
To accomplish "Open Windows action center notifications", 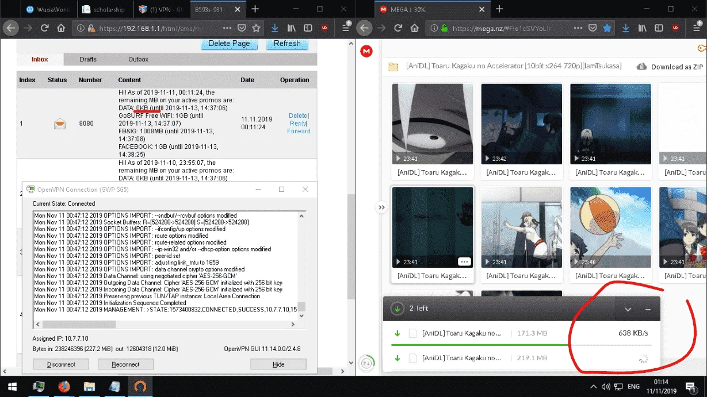I will pyautogui.click(x=691, y=387).
